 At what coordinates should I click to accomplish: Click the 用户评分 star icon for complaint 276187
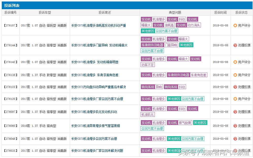235,25
